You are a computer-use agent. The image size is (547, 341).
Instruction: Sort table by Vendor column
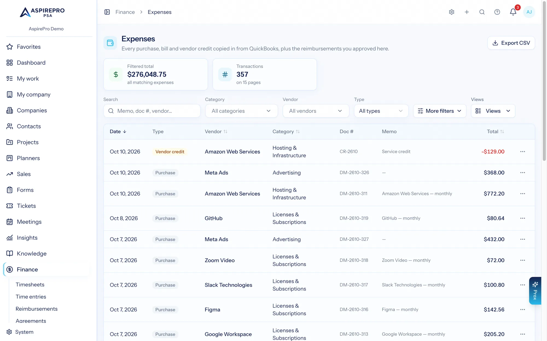[216, 131]
